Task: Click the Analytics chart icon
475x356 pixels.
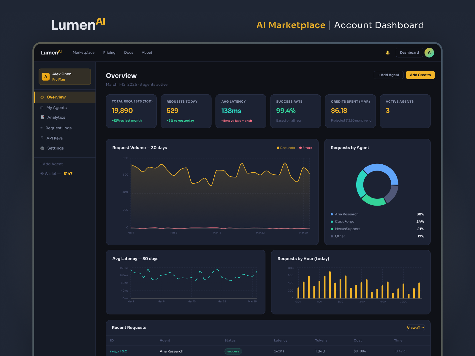Action: [x=42, y=117]
